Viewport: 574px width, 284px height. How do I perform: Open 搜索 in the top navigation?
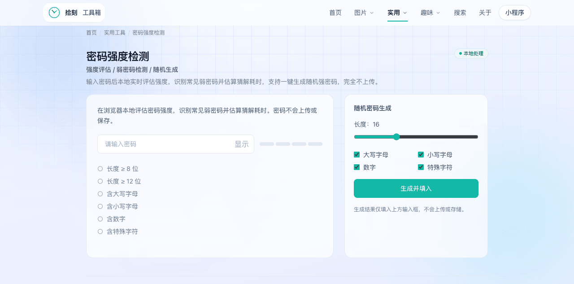click(x=460, y=13)
